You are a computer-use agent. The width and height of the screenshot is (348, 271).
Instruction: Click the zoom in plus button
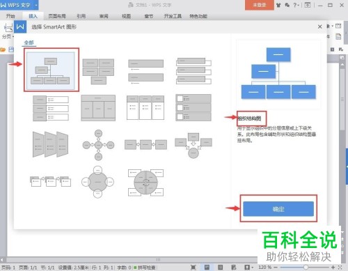click(333, 268)
